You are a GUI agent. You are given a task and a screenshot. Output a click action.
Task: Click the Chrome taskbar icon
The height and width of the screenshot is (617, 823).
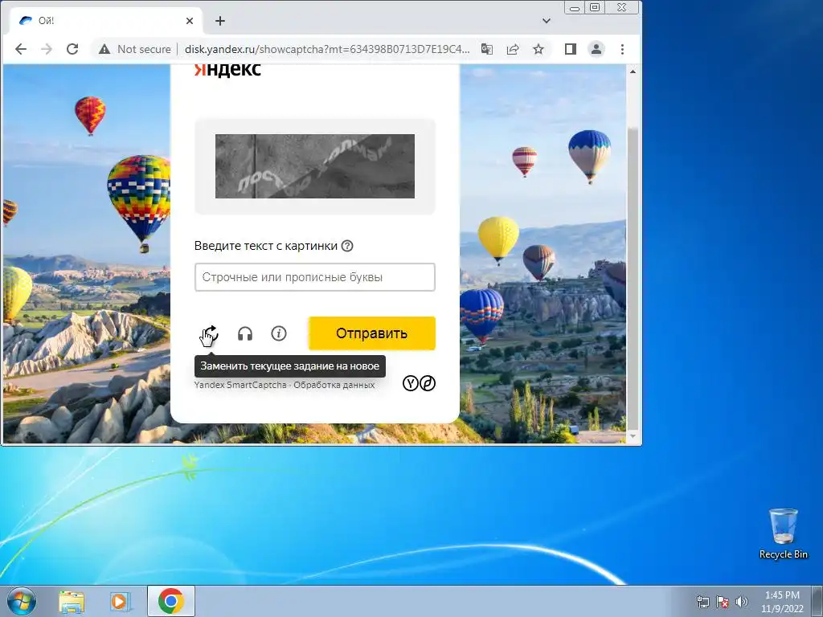(170, 601)
